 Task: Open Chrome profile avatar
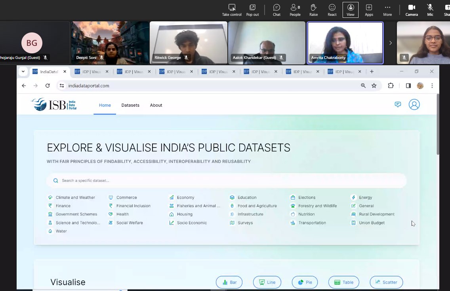(x=420, y=86)
